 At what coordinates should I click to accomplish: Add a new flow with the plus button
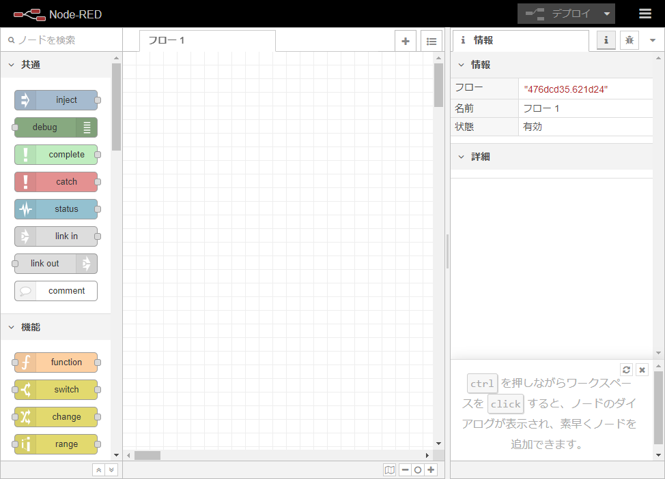click(405, 40)
